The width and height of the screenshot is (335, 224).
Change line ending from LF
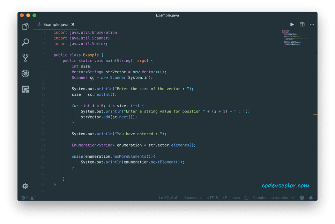[x=225, y=197]
